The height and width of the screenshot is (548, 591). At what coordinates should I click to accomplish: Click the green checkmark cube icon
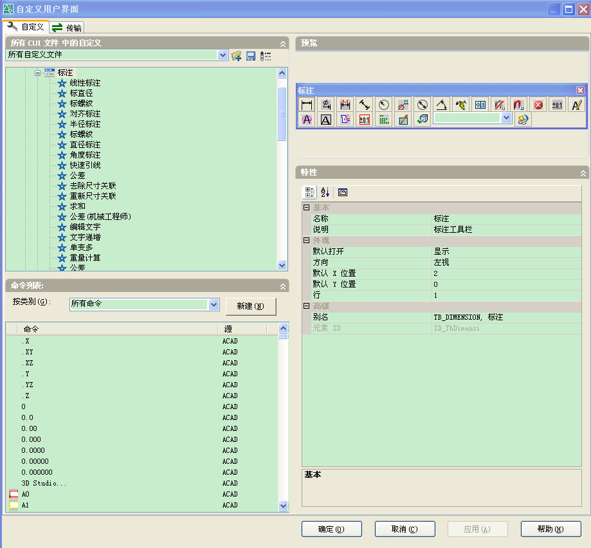coord(423,120)
